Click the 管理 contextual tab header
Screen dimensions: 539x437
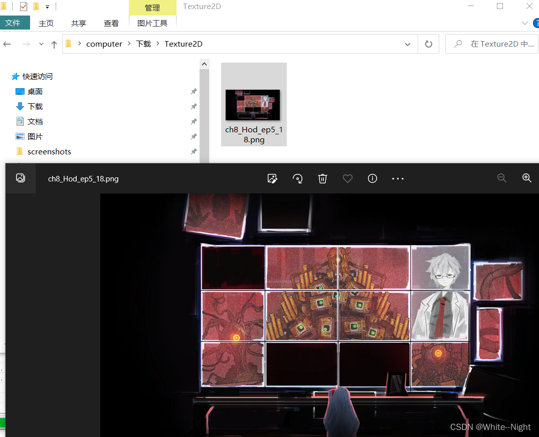(152, 8)
